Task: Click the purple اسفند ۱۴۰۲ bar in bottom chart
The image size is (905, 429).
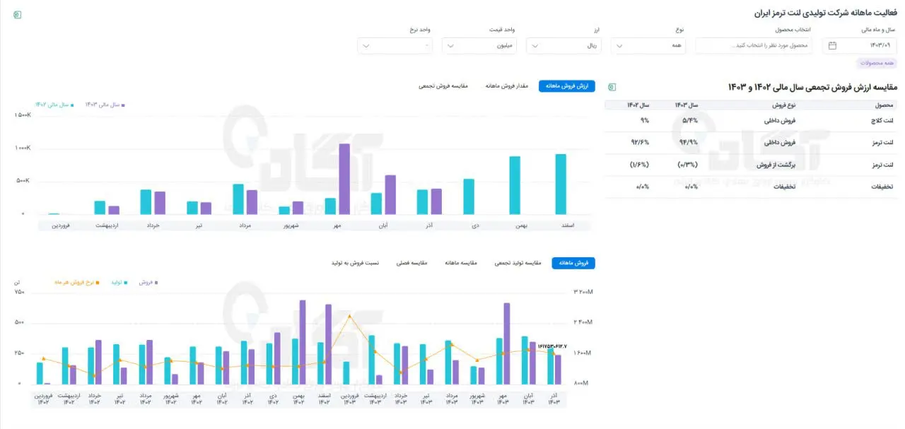Action: (x=328, y=344)
